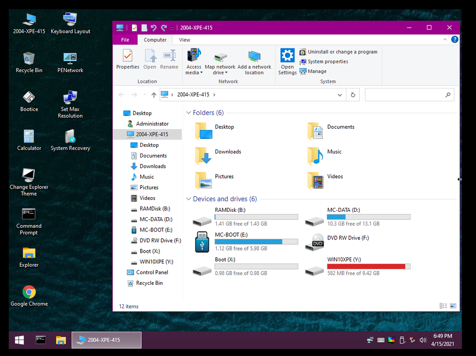This screenshot has height=356, width=476.
Task: Click Boot (X:) capacity bar
Action: click(x=256, y=267)
